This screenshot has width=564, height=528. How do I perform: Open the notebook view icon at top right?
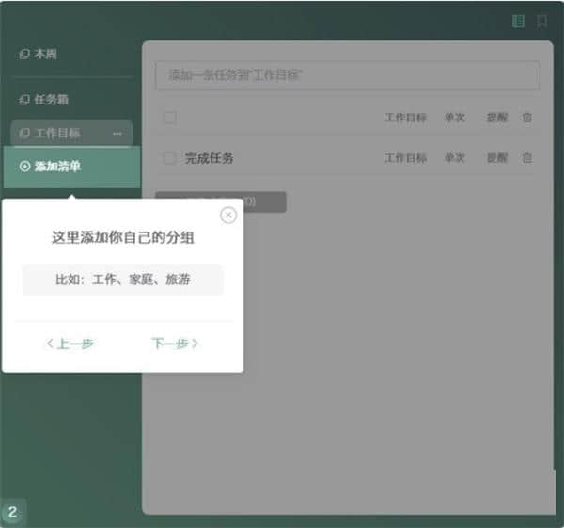point(518,21)
